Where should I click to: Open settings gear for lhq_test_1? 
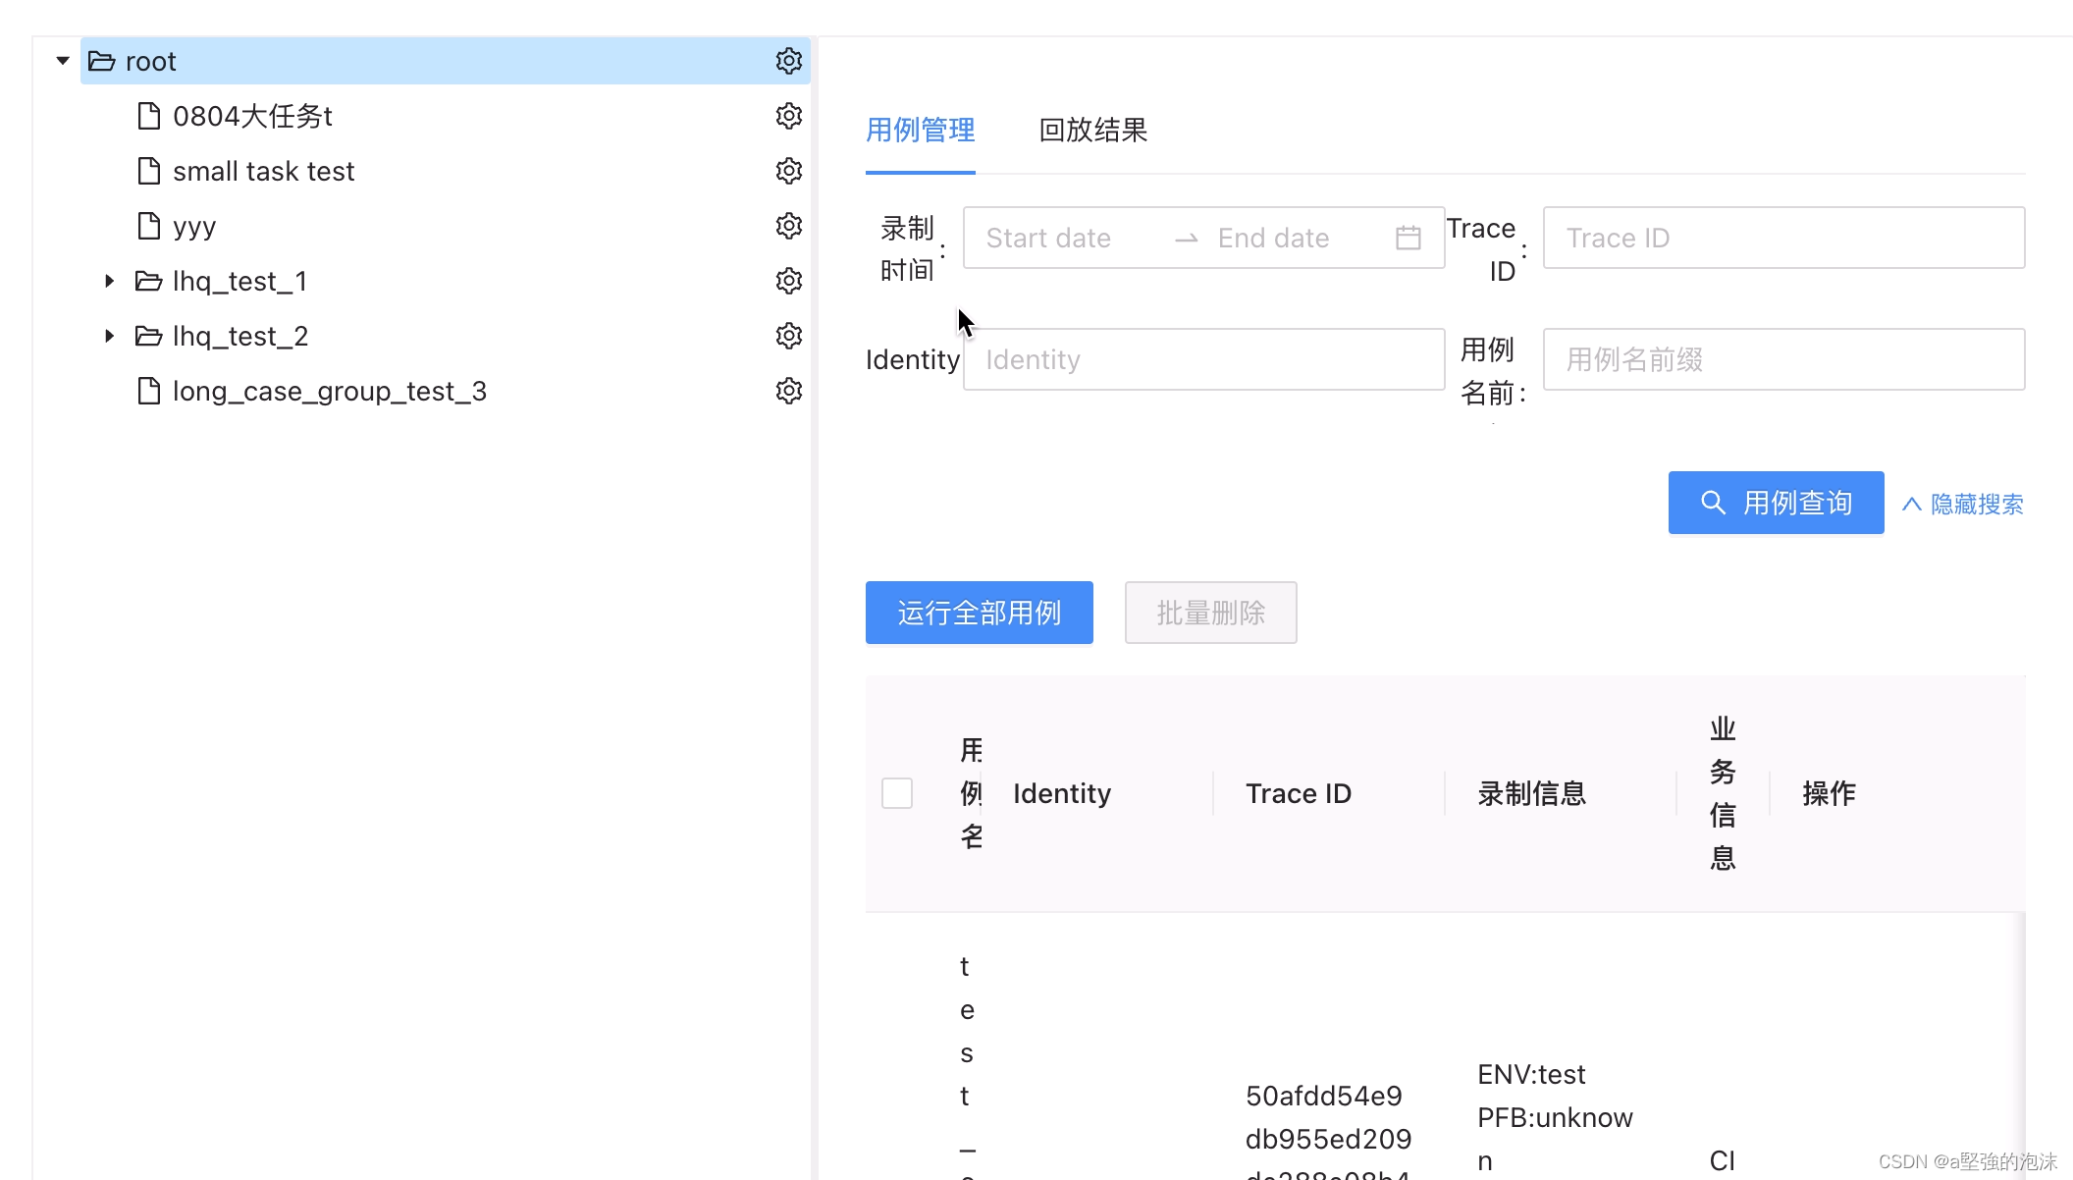(x=789, y=281)
